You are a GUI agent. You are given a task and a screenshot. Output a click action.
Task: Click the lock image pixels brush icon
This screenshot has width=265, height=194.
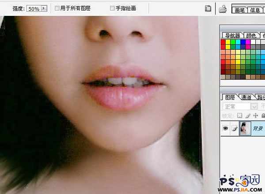(x=248, y=116)
